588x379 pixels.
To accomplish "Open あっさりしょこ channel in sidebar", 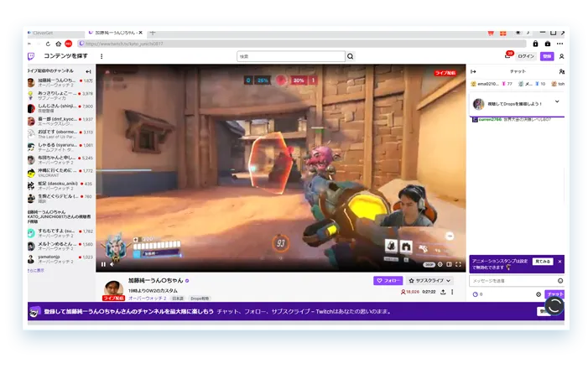I will 60,96.
